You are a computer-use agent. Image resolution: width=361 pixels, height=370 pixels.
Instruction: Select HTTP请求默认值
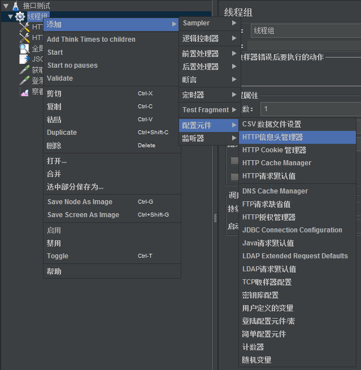(297, 176)
